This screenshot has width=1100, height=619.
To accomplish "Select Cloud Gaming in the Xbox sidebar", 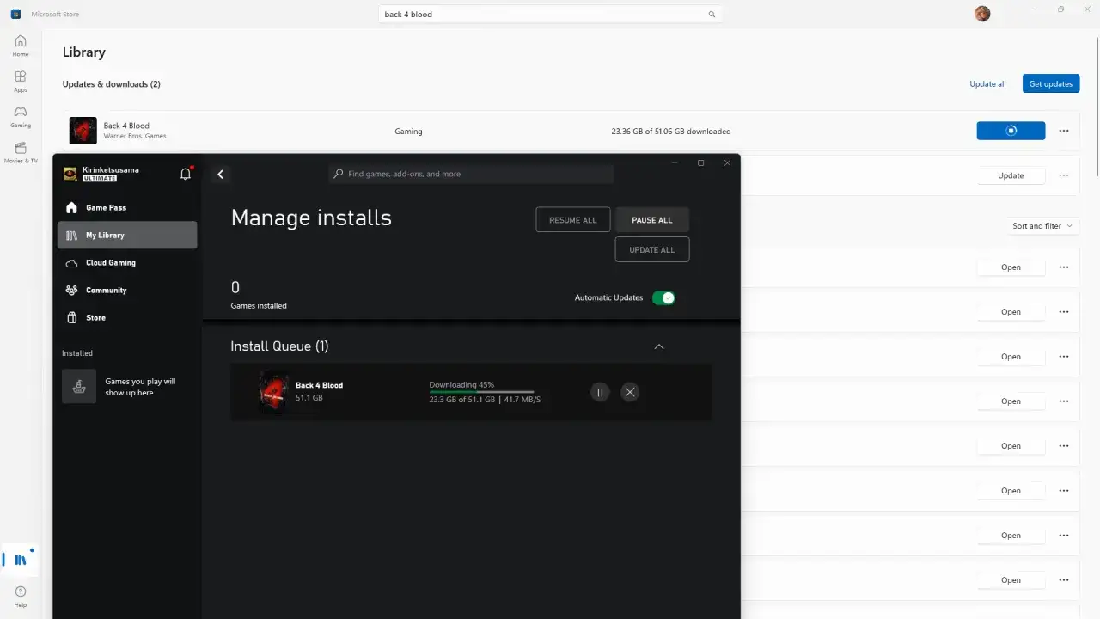I will point(110,262).
